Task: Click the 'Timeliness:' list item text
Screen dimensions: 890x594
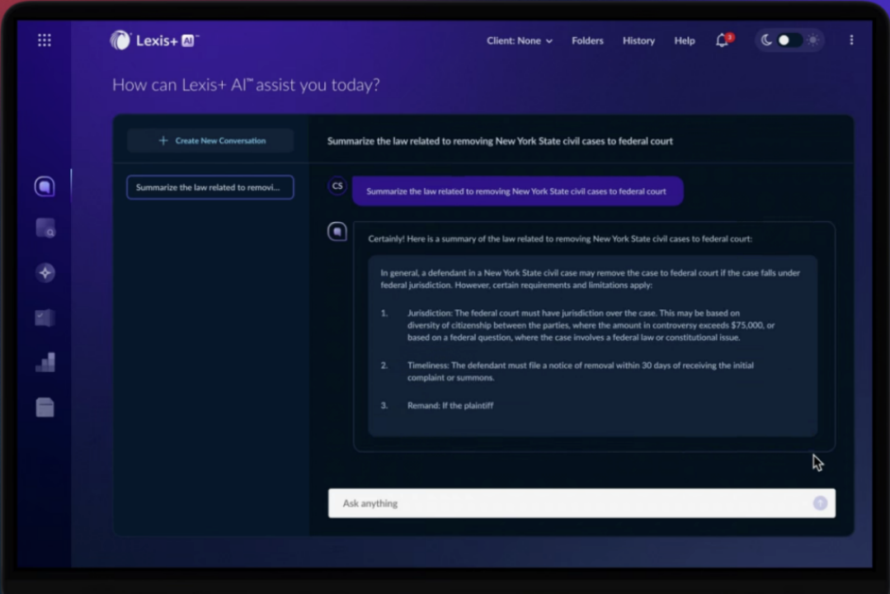Action: click(x=580, y=371)
